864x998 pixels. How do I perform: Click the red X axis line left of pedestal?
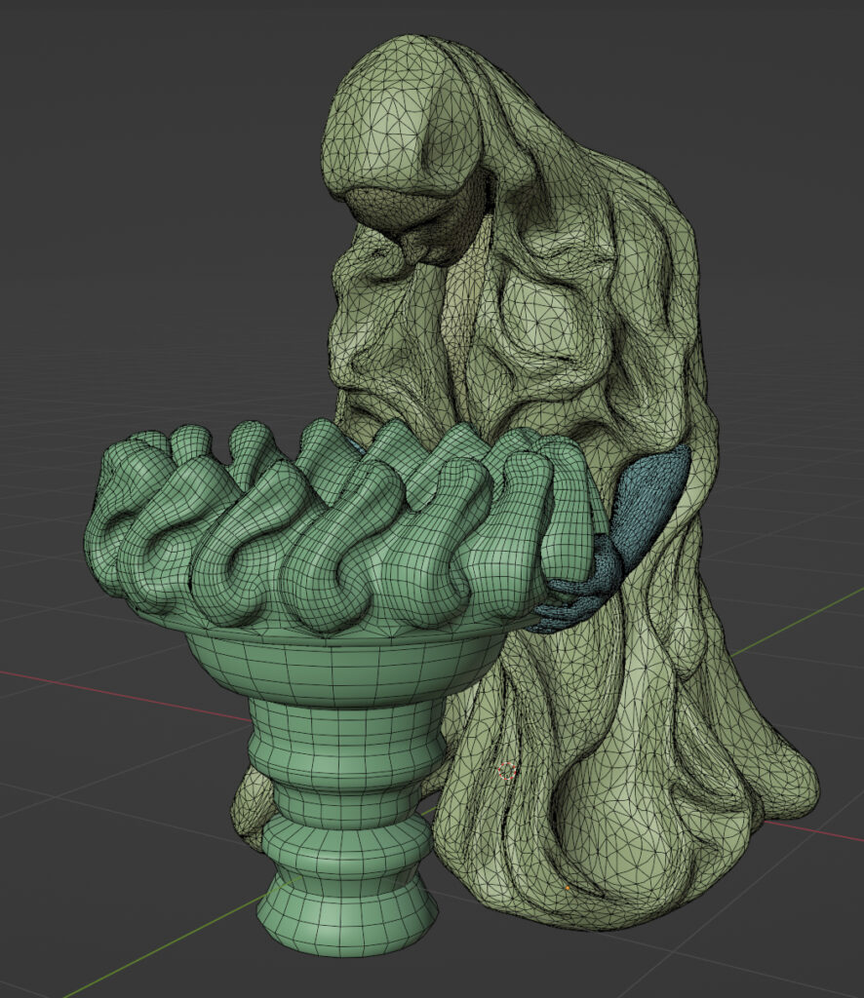point(117,690)
